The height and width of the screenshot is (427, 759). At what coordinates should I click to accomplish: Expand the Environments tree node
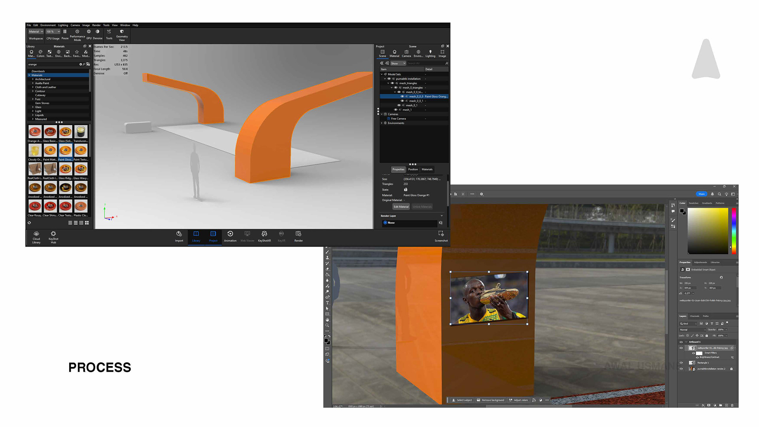pyautogui.click(x=382, y=123)
